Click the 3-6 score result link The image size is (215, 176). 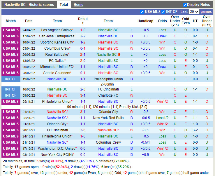coord(83,130)
